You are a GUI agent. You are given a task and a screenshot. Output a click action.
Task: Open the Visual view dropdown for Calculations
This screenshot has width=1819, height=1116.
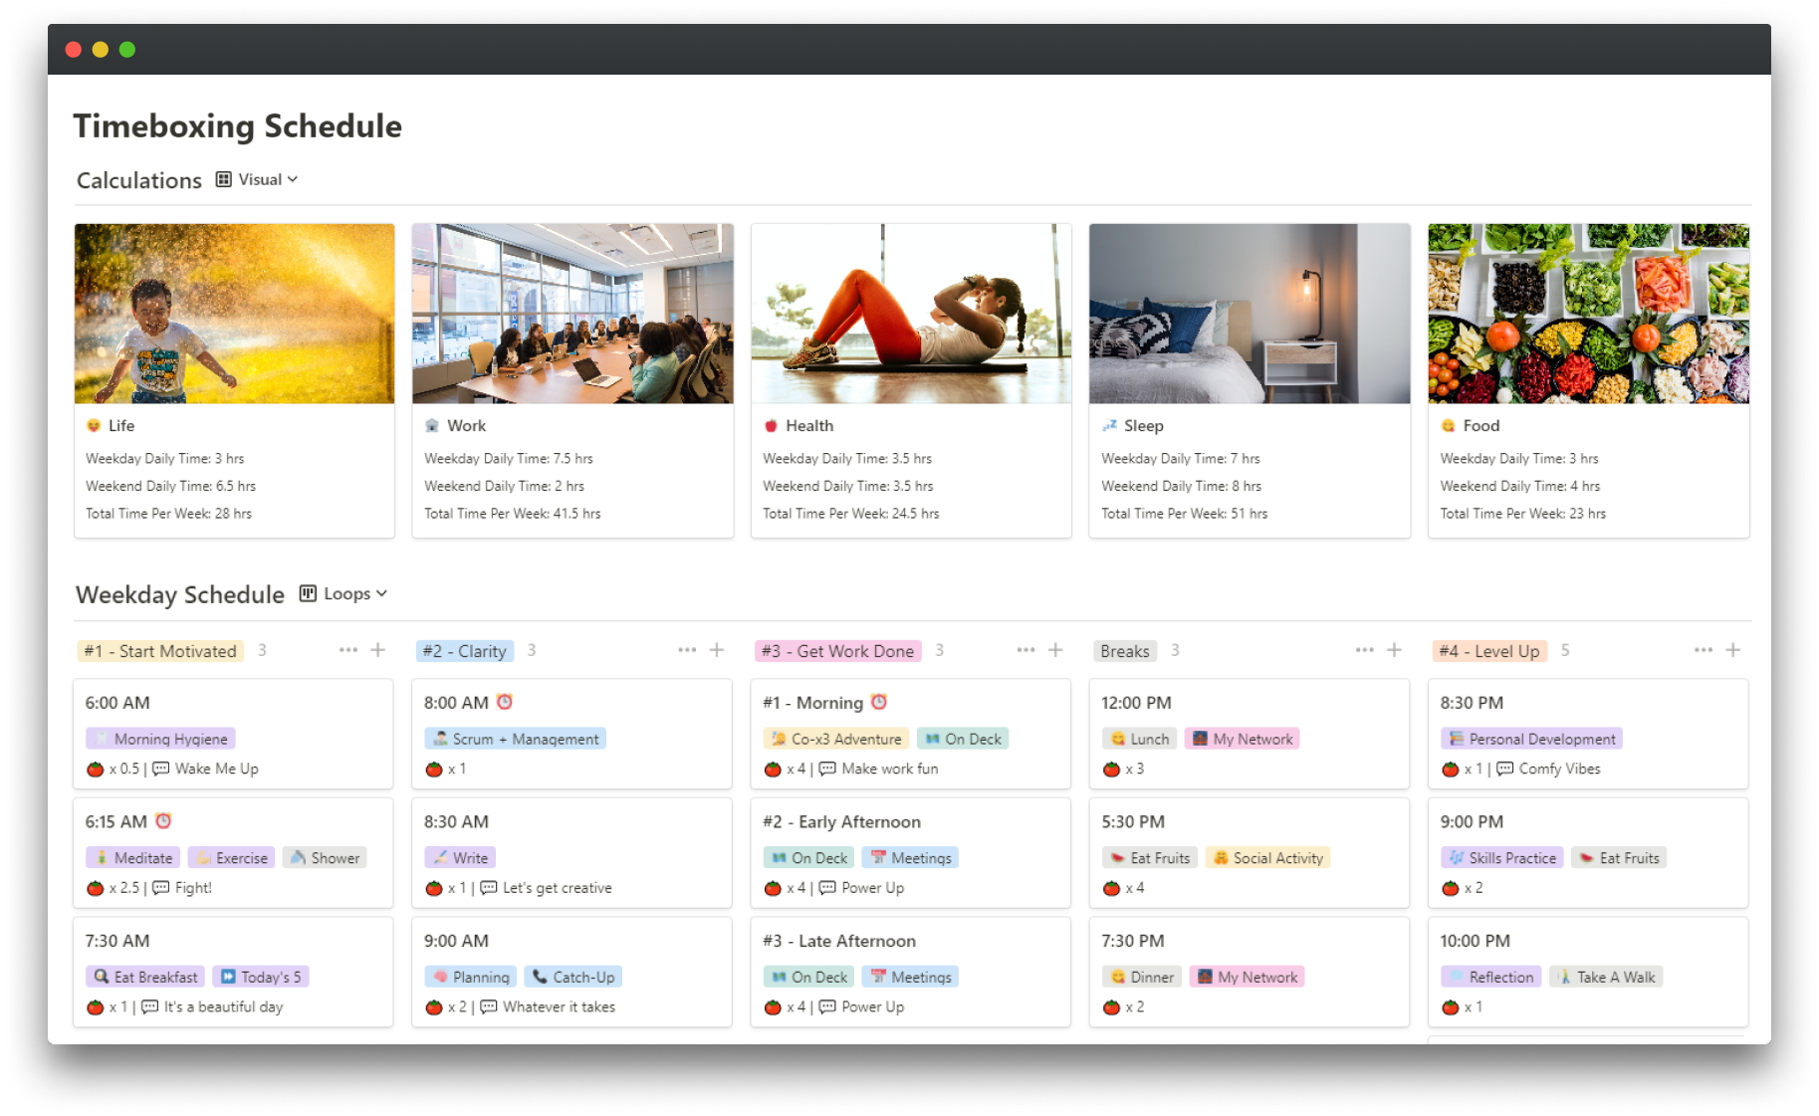click(267, 179)
